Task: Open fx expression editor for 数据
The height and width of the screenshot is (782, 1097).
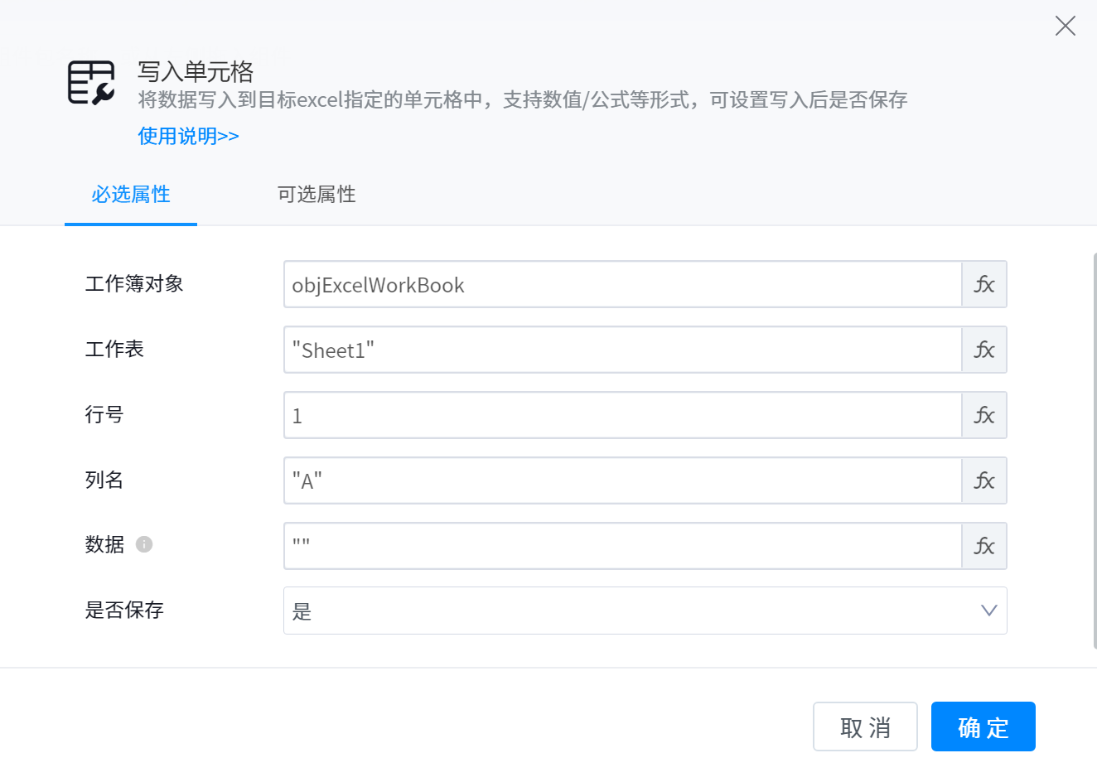Action: [984, 546]
